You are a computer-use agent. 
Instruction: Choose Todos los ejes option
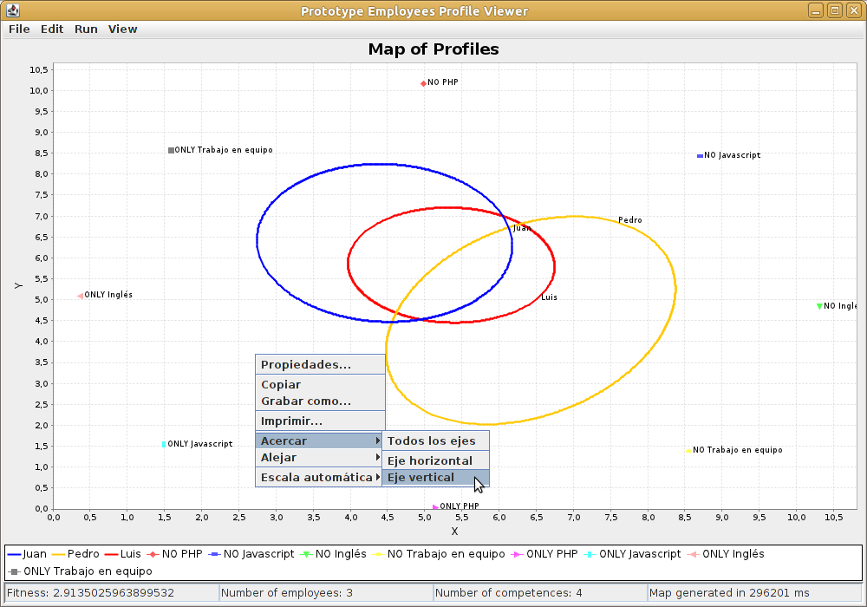435,441
